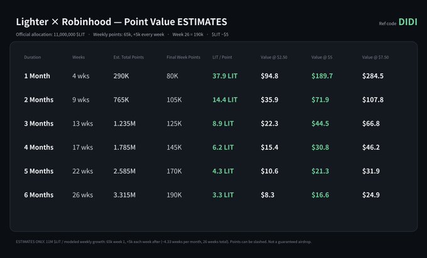Click the $22.3 value
Viewport: 427px width, 258px height.
click(269, 124)
